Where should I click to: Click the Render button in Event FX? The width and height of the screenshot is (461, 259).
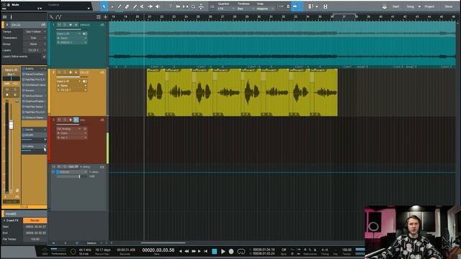coord(35,220)
